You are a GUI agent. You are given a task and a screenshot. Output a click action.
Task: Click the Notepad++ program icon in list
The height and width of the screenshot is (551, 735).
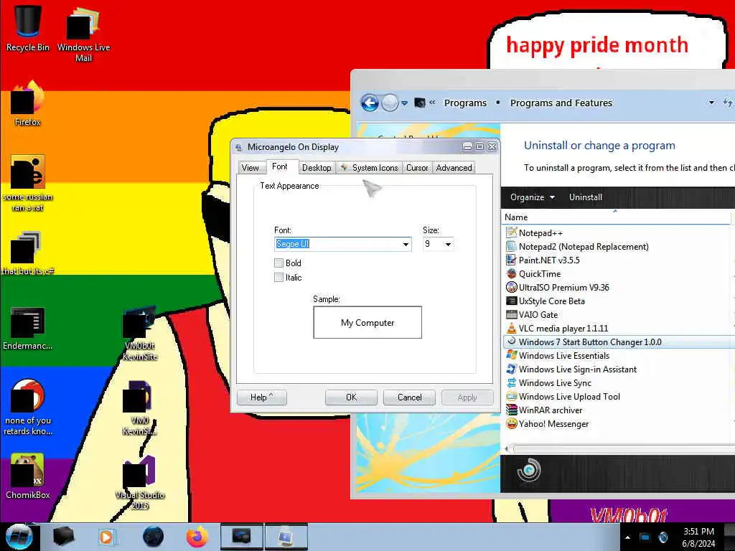click(x=511, y=232)
